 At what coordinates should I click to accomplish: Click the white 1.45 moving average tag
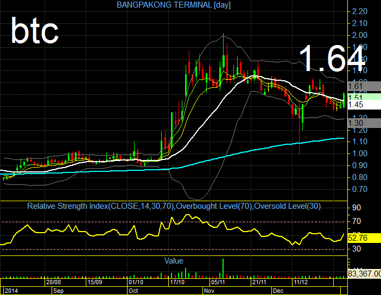click(364, 105)
